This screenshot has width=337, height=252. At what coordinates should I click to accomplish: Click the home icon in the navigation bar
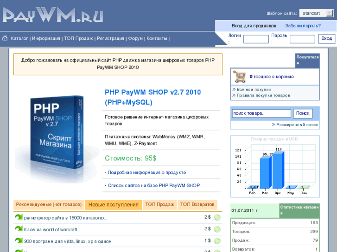coord(5,38)
